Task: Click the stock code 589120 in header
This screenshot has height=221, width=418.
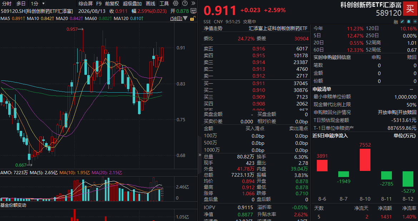Action: pos(389,13)
